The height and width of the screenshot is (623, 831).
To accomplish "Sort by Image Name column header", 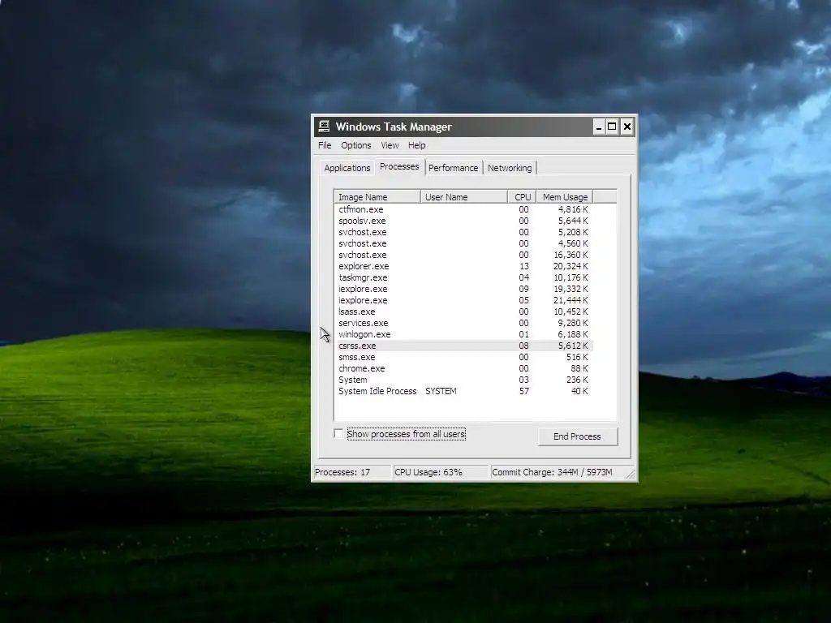I will (x=377, y=197).
